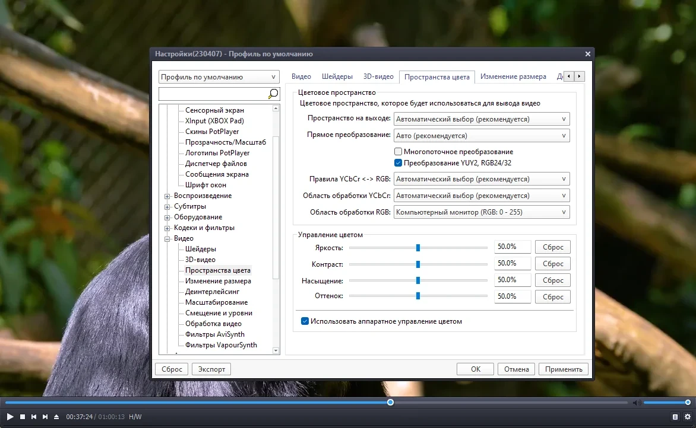Viewport: 696px width, 428px height.
Task: Click tree scrollbar down arrow
Action: [276, 350]
